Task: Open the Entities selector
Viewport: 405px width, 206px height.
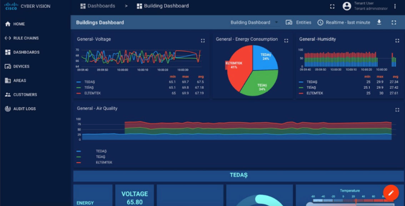Action: [x=299, y=23]
